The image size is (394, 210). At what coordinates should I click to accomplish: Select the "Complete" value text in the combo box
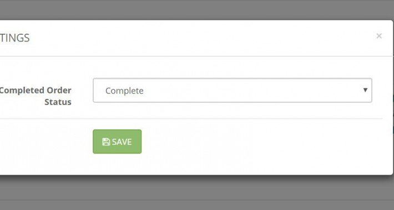click(124, 91)
